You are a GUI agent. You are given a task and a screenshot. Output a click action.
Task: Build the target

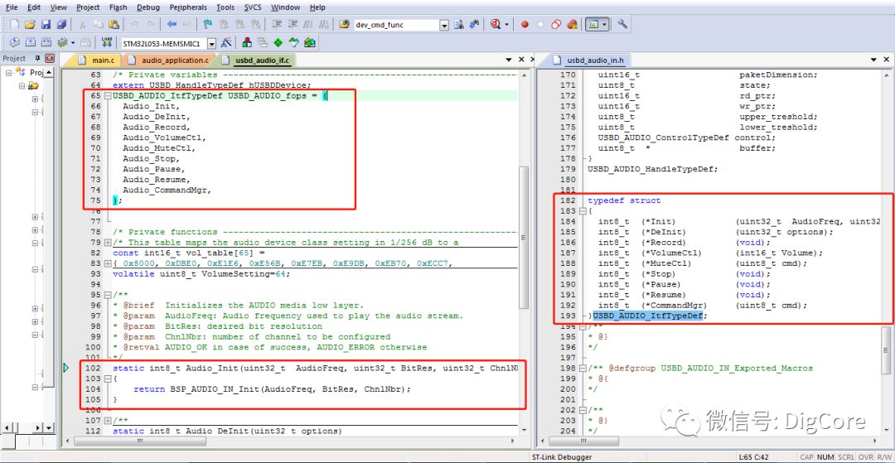31,43
